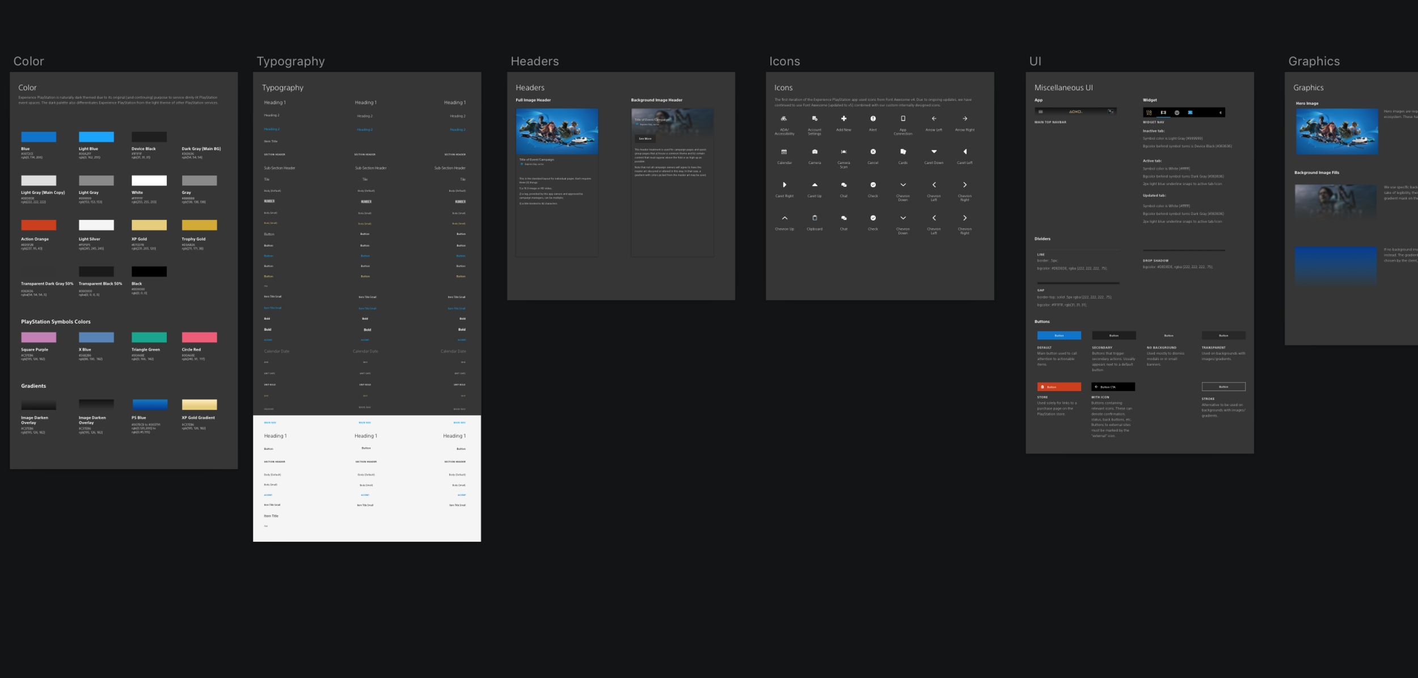Click the Calendar icon
This screenshot has width=1418, height=678.
point(784,151)
